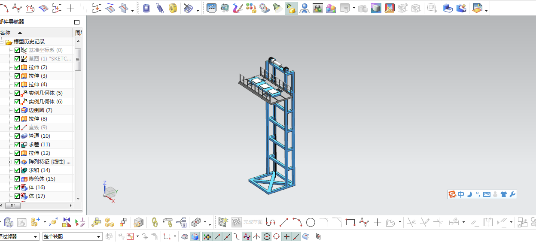Click the Sogou S input method icon

click(x=452, y=194)
